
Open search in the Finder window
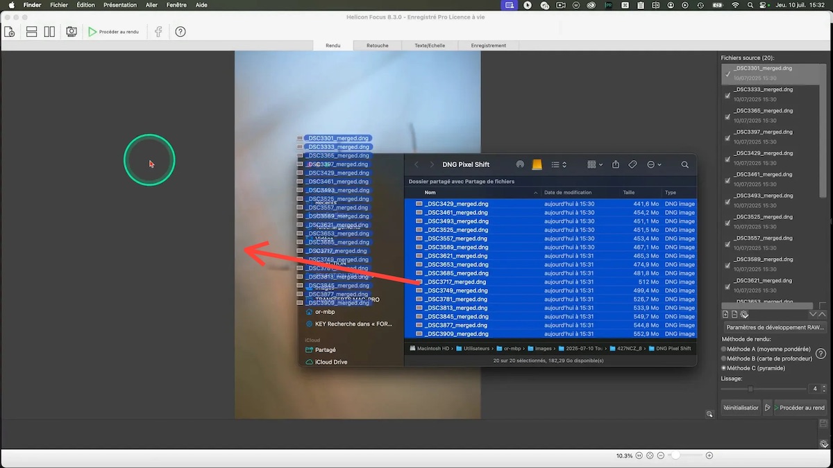pos(684,164)
